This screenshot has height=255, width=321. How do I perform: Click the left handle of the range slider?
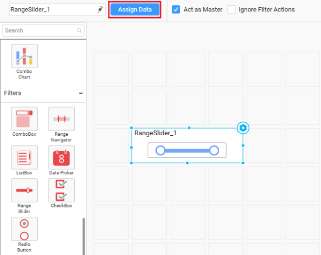(x=160, y=150)
